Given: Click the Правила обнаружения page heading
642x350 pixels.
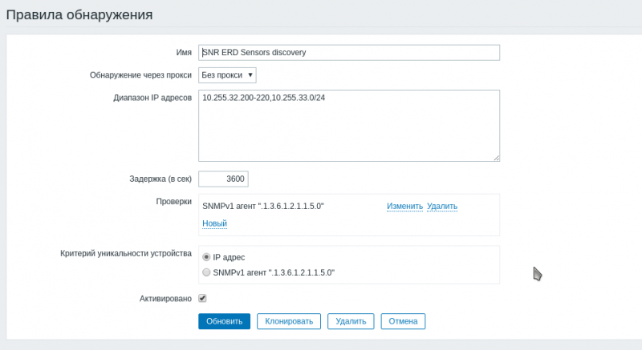Looking at the screenshot, I should click(79, 14).
